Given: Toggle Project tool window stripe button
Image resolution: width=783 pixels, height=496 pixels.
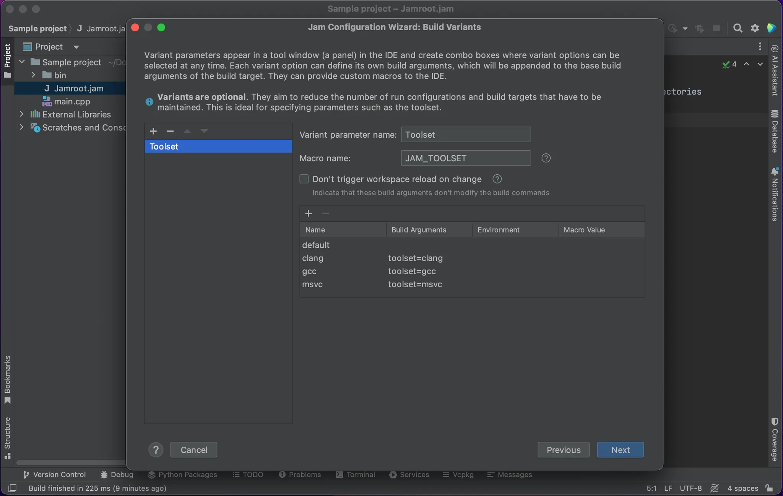Looking at the screenshot, I should click(7, 60).
